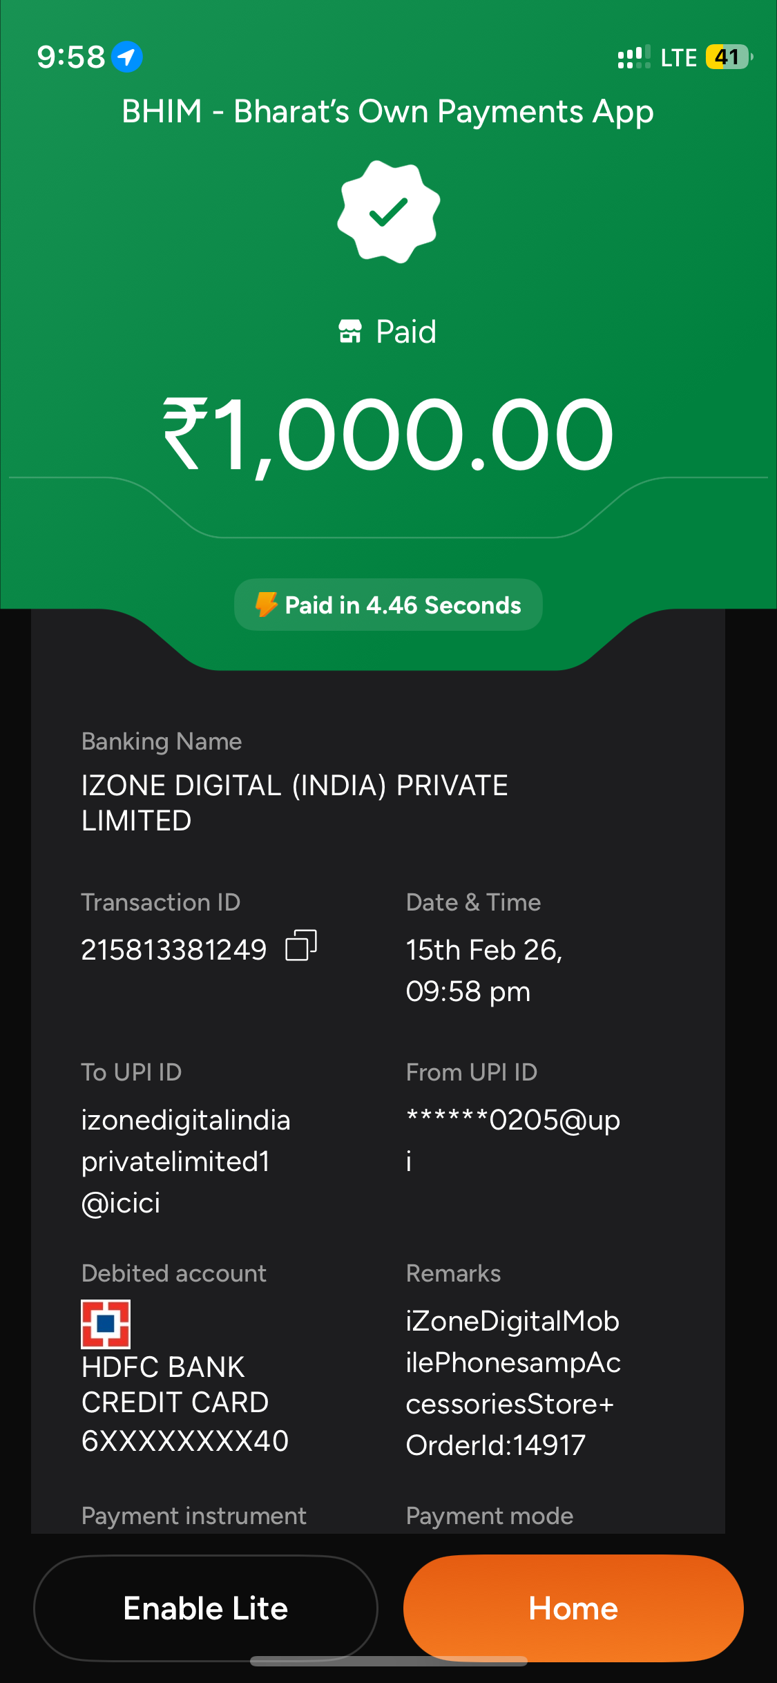The image size is (777, 1683).
Task: Tap the Paid in 4.46 Seconds badge
Action: point(389,605)
